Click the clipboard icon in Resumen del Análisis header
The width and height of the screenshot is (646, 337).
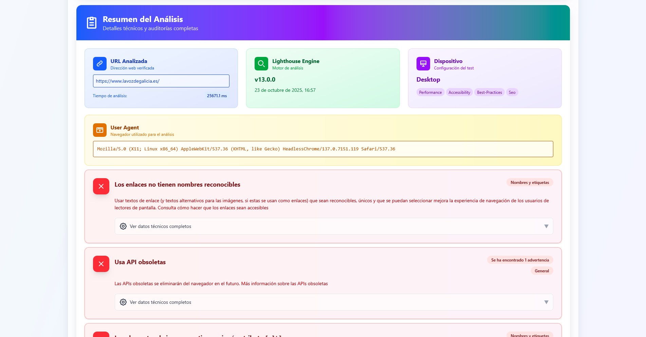pos(92,23)
